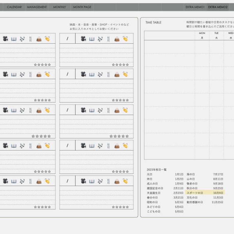Choose the shopping bag icon in the third right-column card
The image size is (234, 234).
tap(117, 110)
